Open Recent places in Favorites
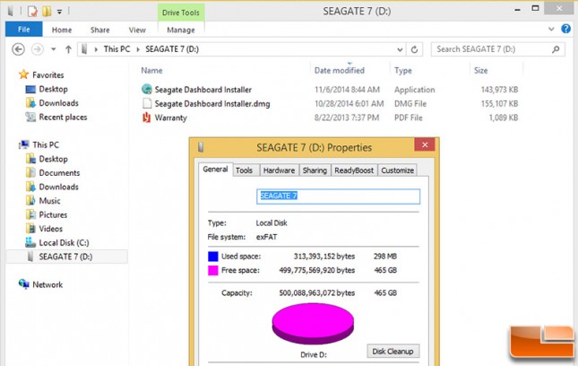Screen dimensions: 578x366 coord(63,117)
